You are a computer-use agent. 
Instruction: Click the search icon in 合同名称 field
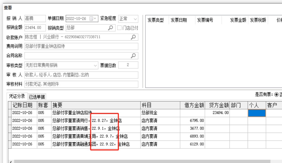tap(133, 56)
